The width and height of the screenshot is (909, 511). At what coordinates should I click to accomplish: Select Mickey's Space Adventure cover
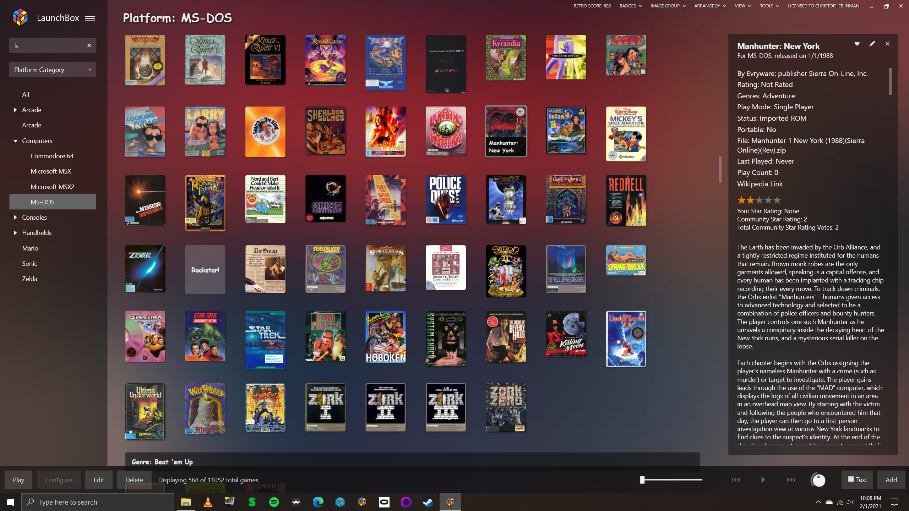pyautogui.click(x=626, y=134)
